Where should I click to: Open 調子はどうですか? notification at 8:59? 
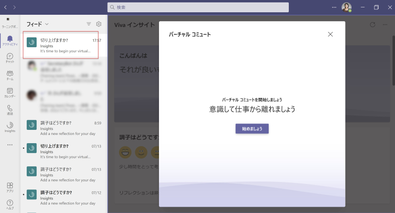64,128
